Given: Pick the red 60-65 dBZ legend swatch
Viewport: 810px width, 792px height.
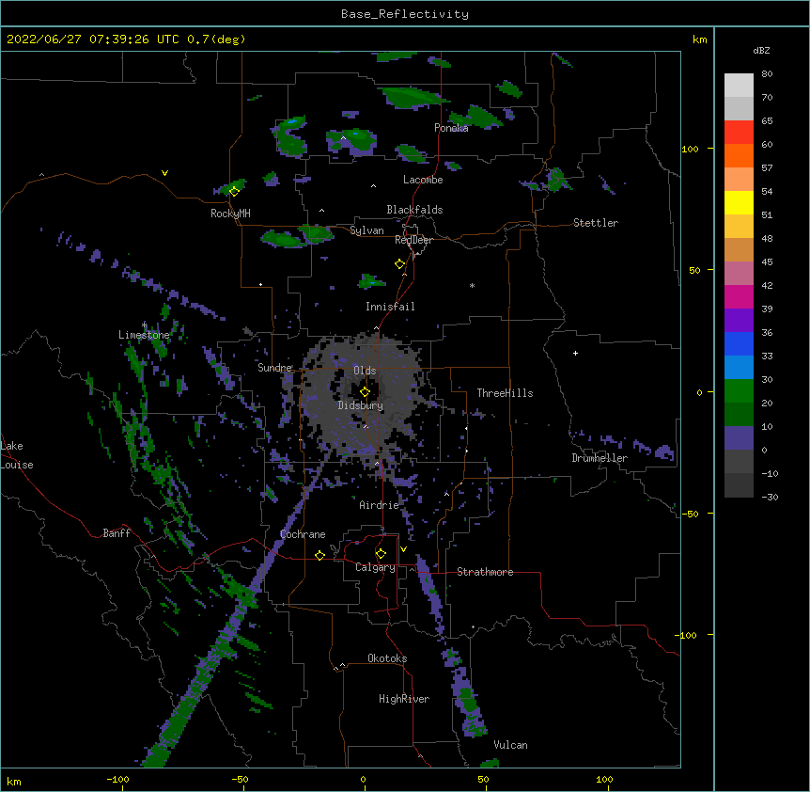Looking at the screenshot, I should click(739, 133).
